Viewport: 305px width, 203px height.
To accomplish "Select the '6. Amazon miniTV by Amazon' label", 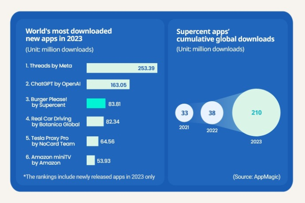I will pyautogui.click(x=48, y=160).
